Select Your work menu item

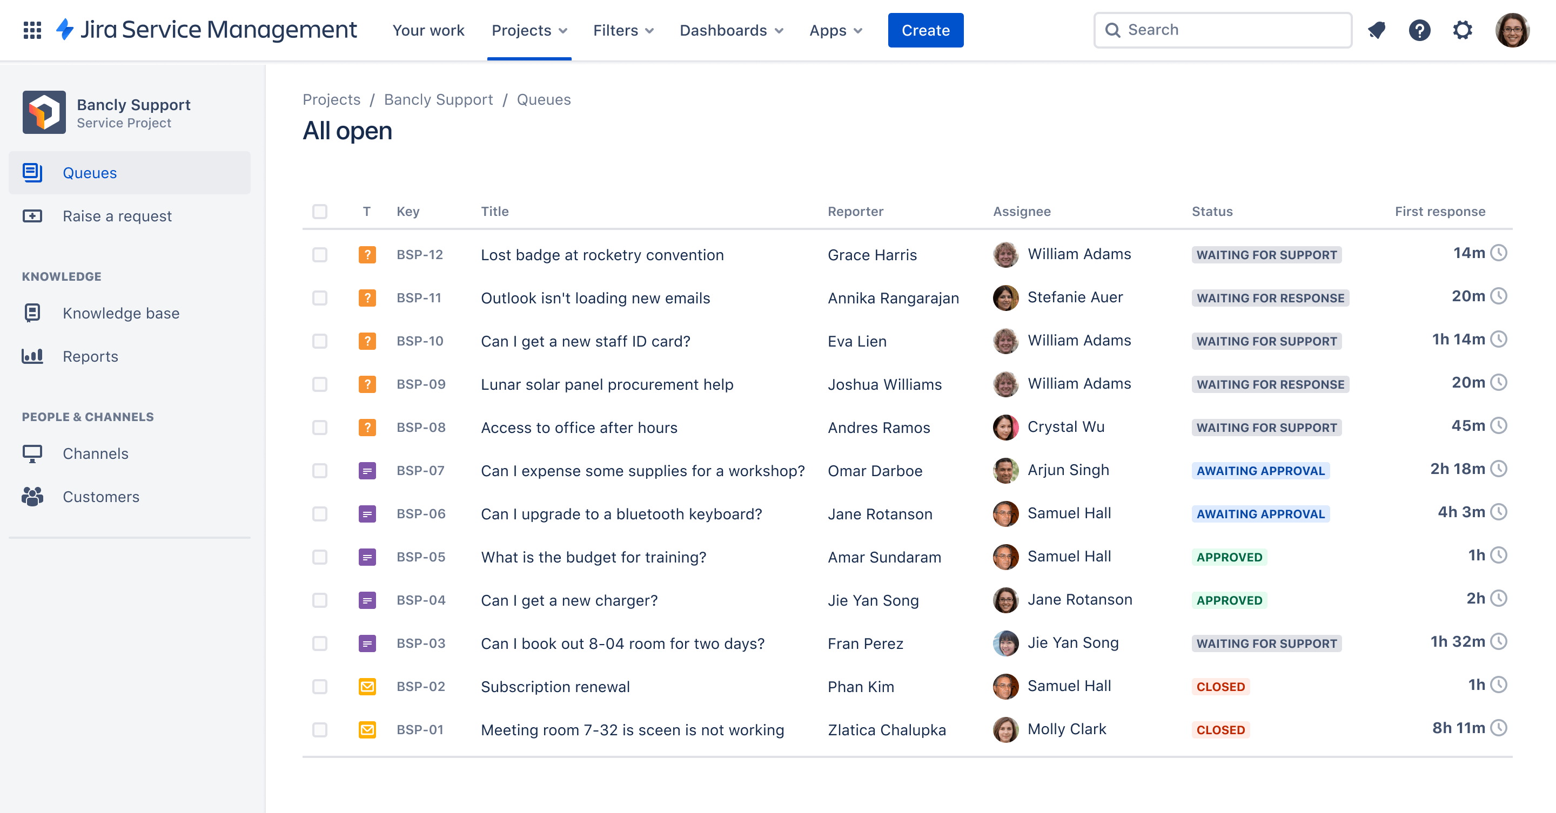pyautogui.click(x=427, y=30)
